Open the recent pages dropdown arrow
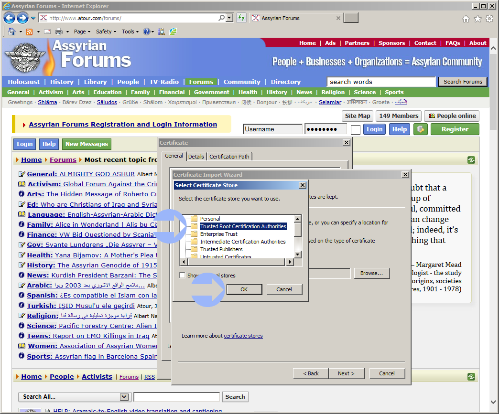 tap(33, 18)
